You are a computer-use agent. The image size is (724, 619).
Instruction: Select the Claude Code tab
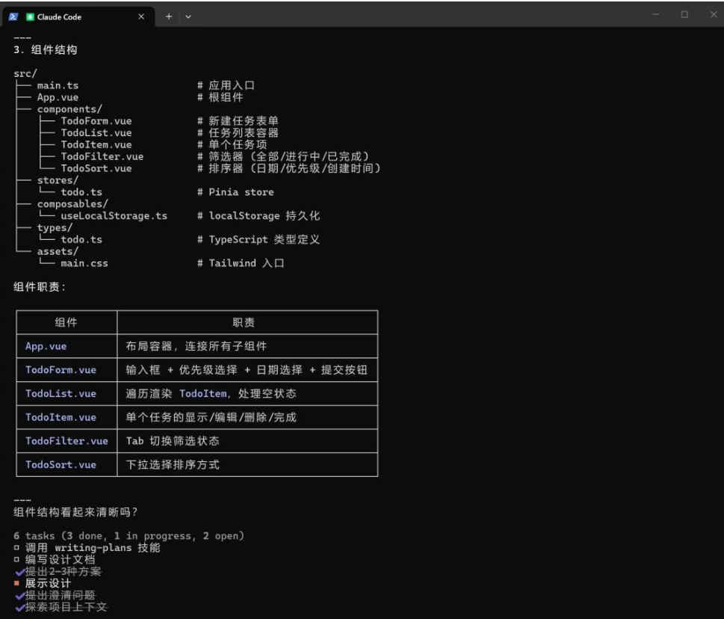79,16
